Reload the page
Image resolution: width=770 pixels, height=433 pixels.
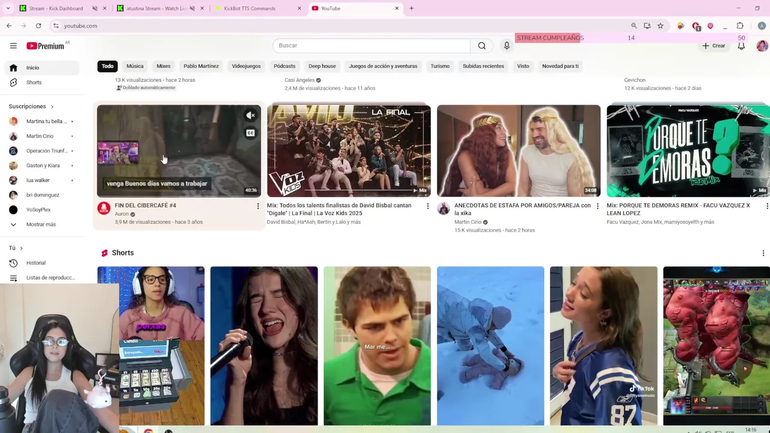38,26
